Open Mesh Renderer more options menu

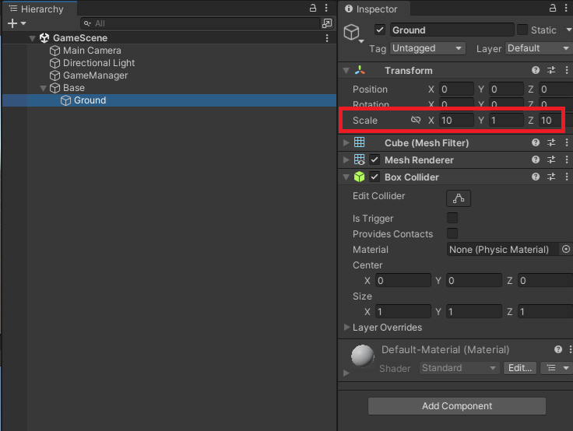pos(565,160)
